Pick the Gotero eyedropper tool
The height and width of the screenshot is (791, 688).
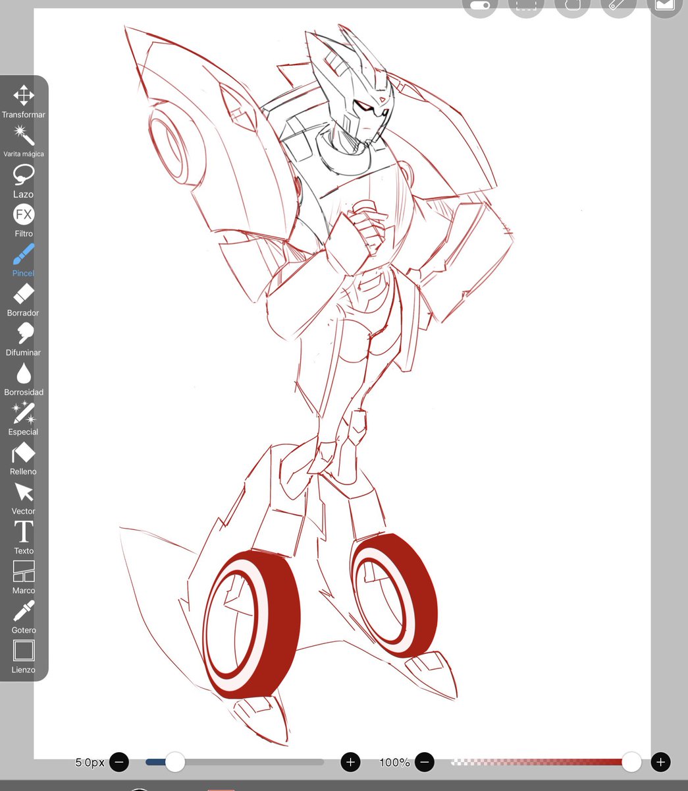[x=24, y=616]
